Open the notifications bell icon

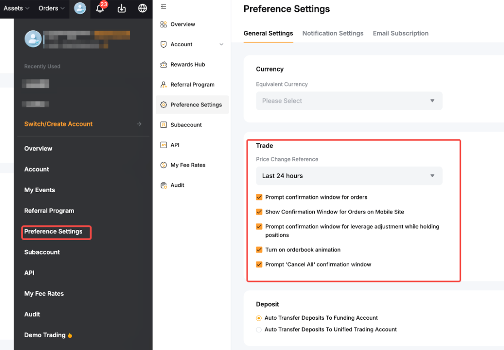tap(100, 8)
